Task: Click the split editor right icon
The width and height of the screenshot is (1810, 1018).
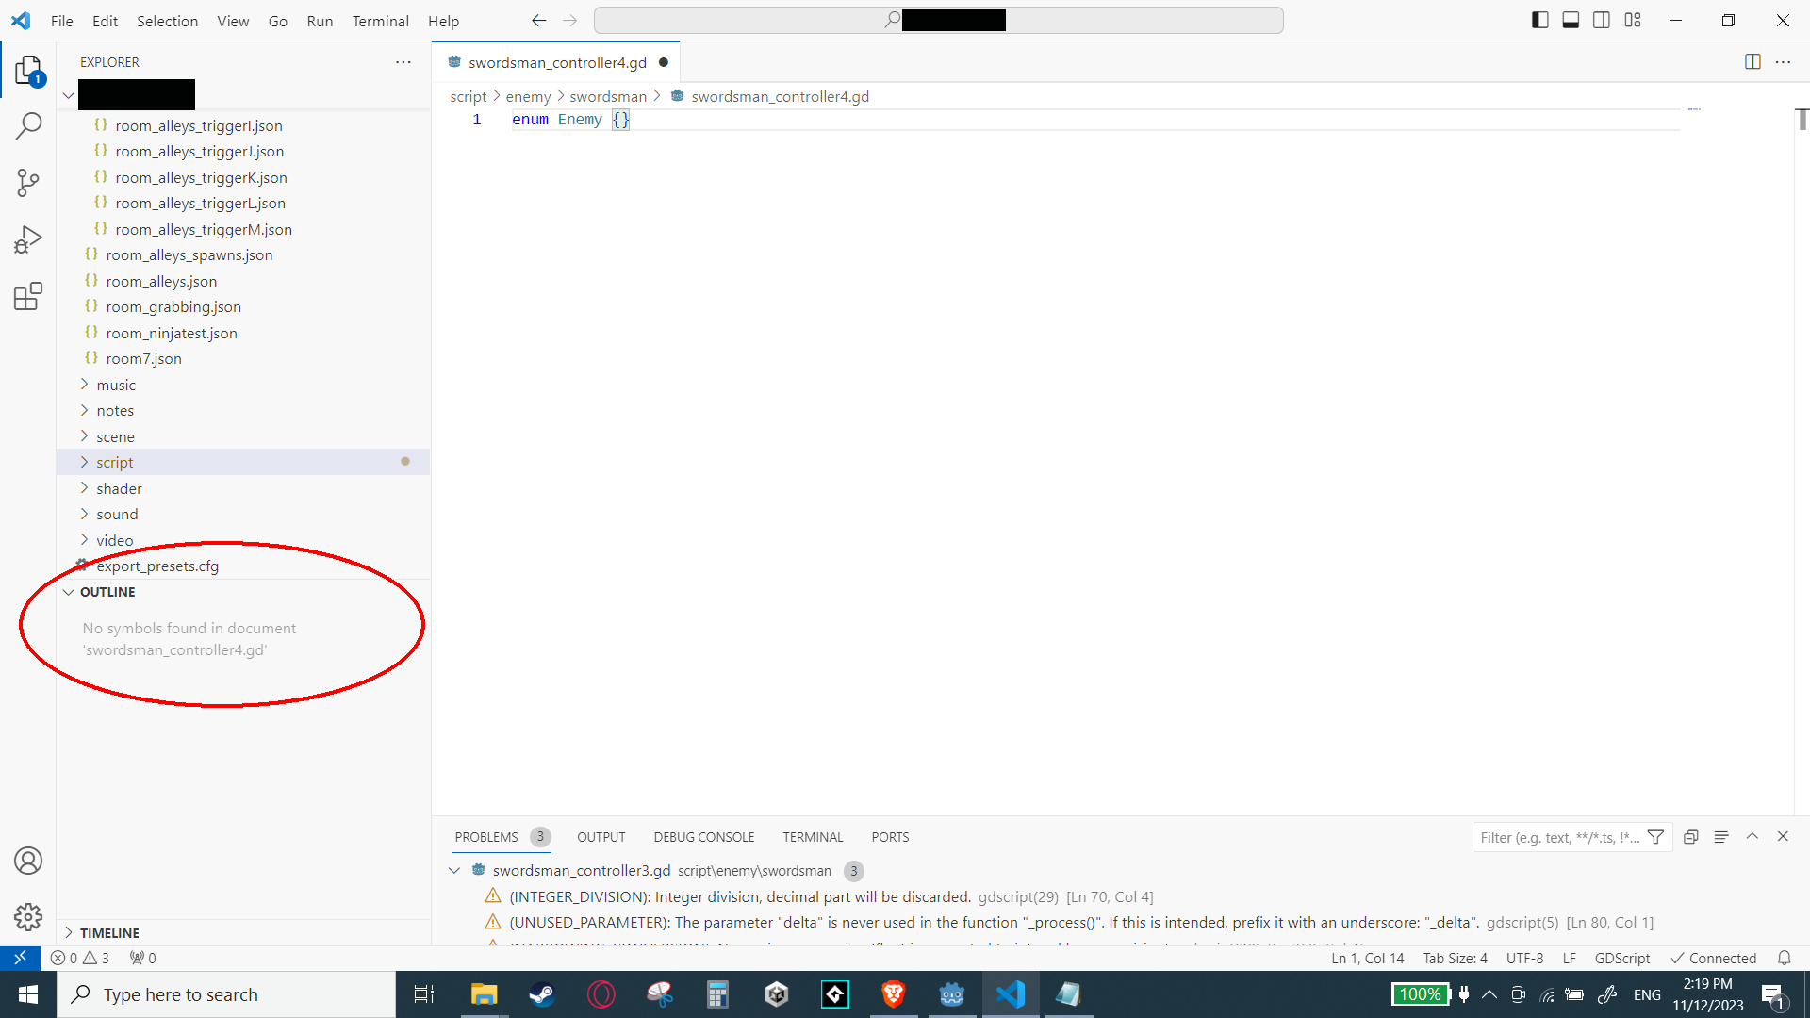Action: [1752, 62]
